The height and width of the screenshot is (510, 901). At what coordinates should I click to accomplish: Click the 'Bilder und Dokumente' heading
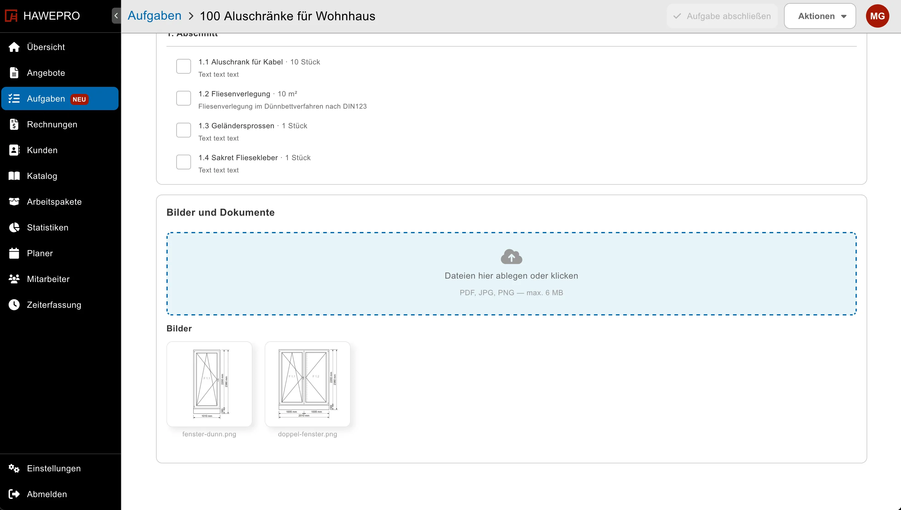(220, 212)
